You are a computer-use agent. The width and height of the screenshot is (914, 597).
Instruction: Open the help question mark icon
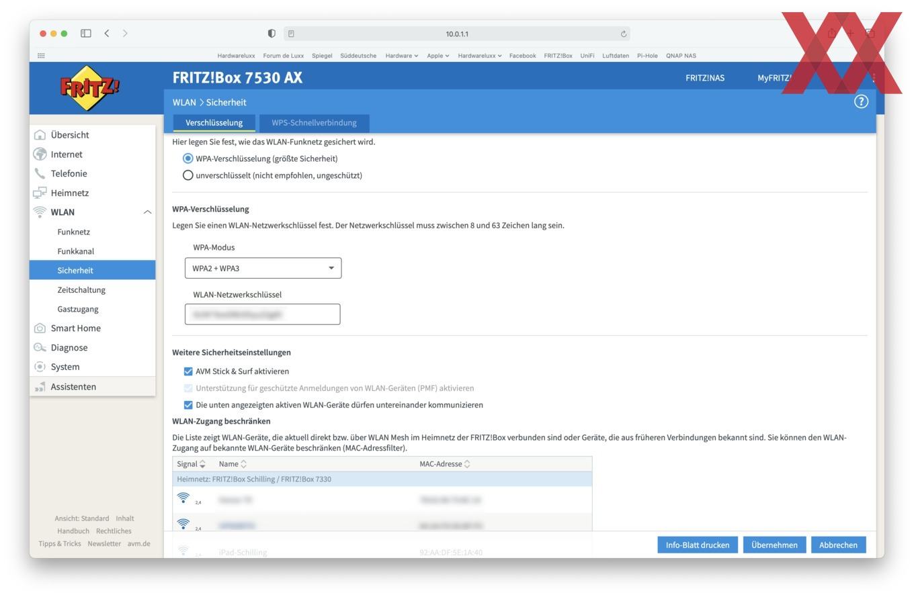[x=861, y=101]
